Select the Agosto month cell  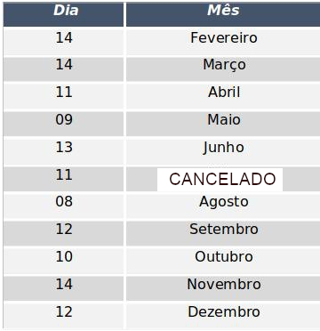click(x=223, y=206)
